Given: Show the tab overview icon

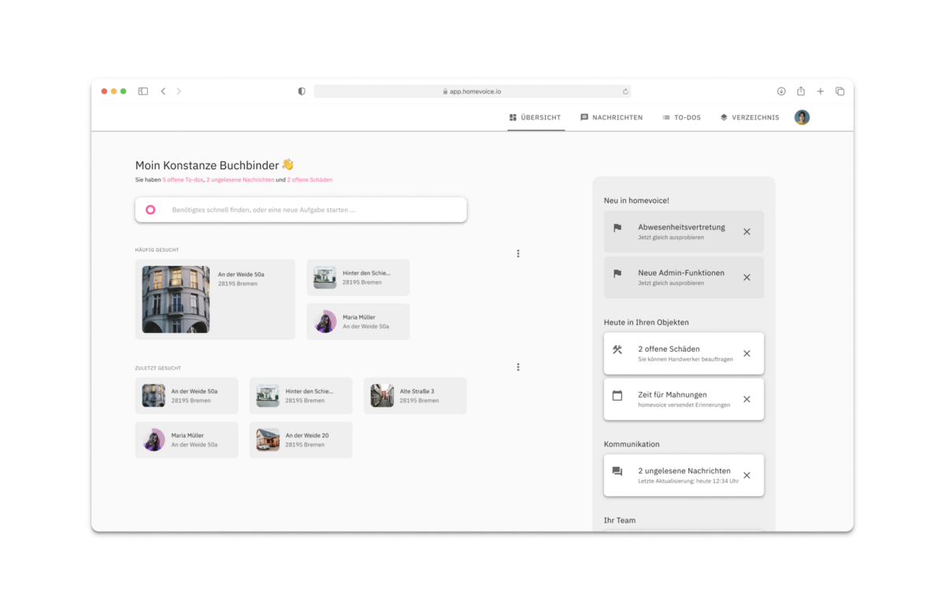Looking at the screenshot, I should pyautogui.click(x=839, y=91).
